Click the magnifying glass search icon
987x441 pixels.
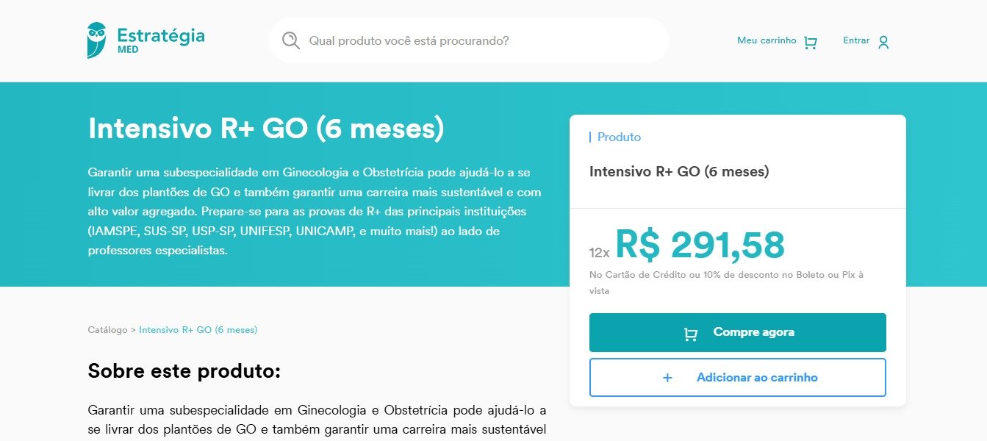tap(291, 40)
